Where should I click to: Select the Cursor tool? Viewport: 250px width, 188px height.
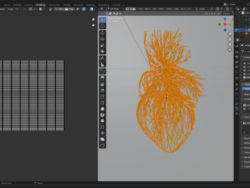pos(103,26)
